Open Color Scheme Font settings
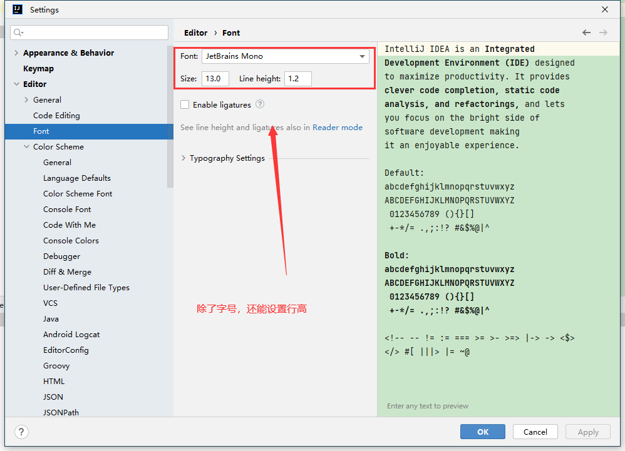 tap(78, 193)
